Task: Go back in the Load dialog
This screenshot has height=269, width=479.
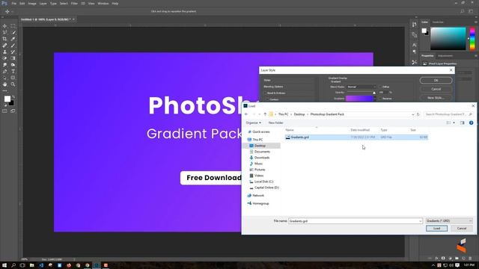Action: click(246, 114)
